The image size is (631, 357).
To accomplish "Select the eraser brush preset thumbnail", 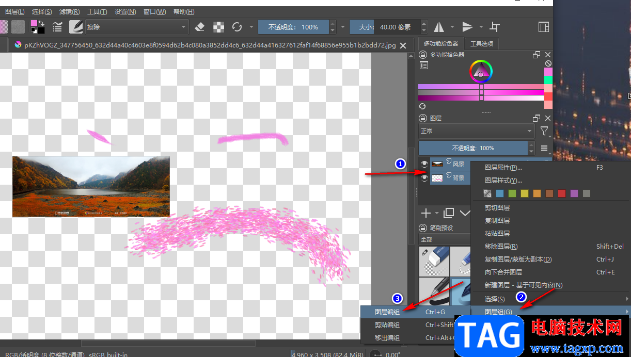I will click(x=434, y=261).
